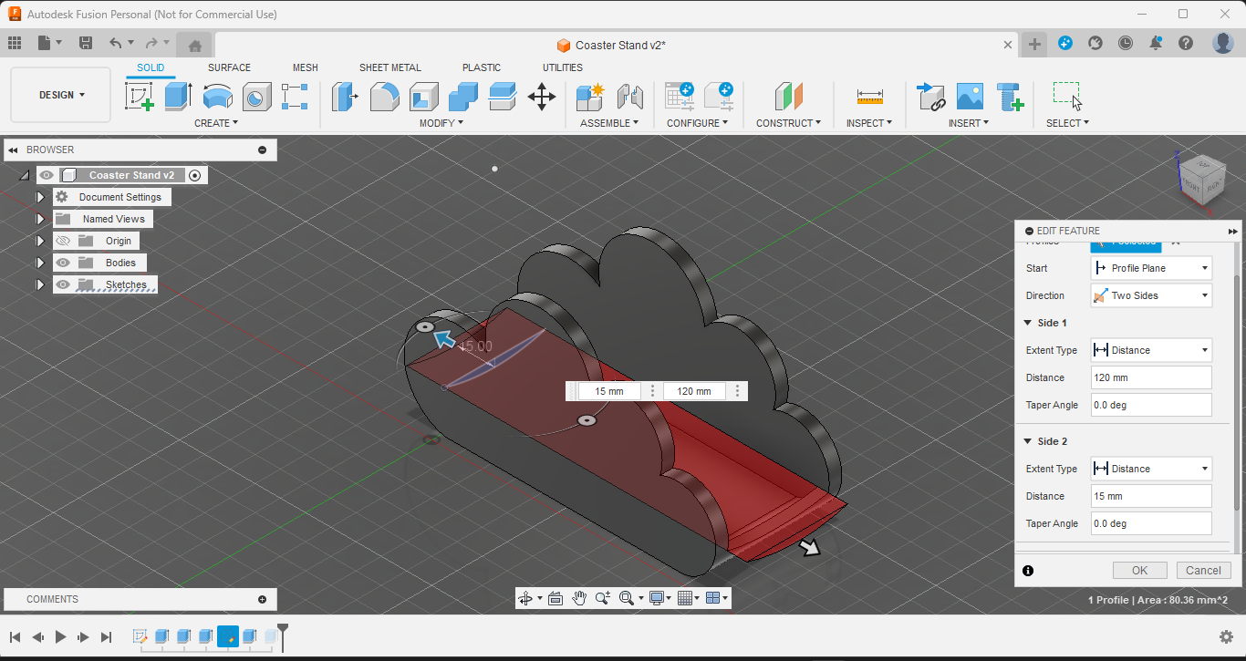The height and width of the screenshot is (661, 1246).
Task: Switch to the UTILITIES tab
Action: (x=563, y=67)
